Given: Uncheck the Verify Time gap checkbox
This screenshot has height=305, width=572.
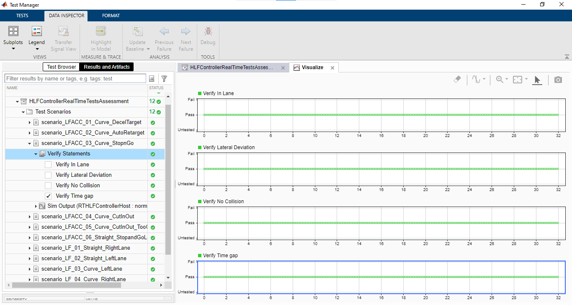Looking at the screenshot, I should click(x=48, y=196).
